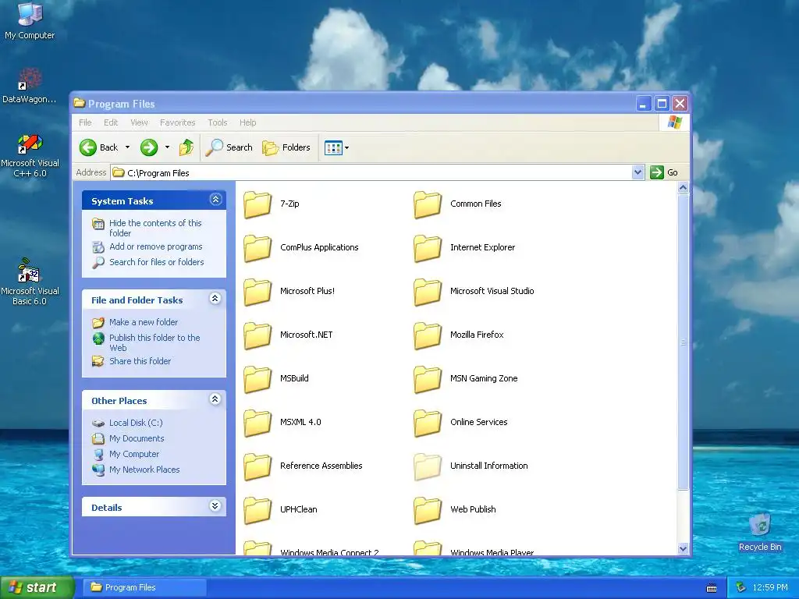The height and width of the screenshot is (599, 799).
Task: Select the hidden Uninstall Information folder icon
Action: point(428,467)
